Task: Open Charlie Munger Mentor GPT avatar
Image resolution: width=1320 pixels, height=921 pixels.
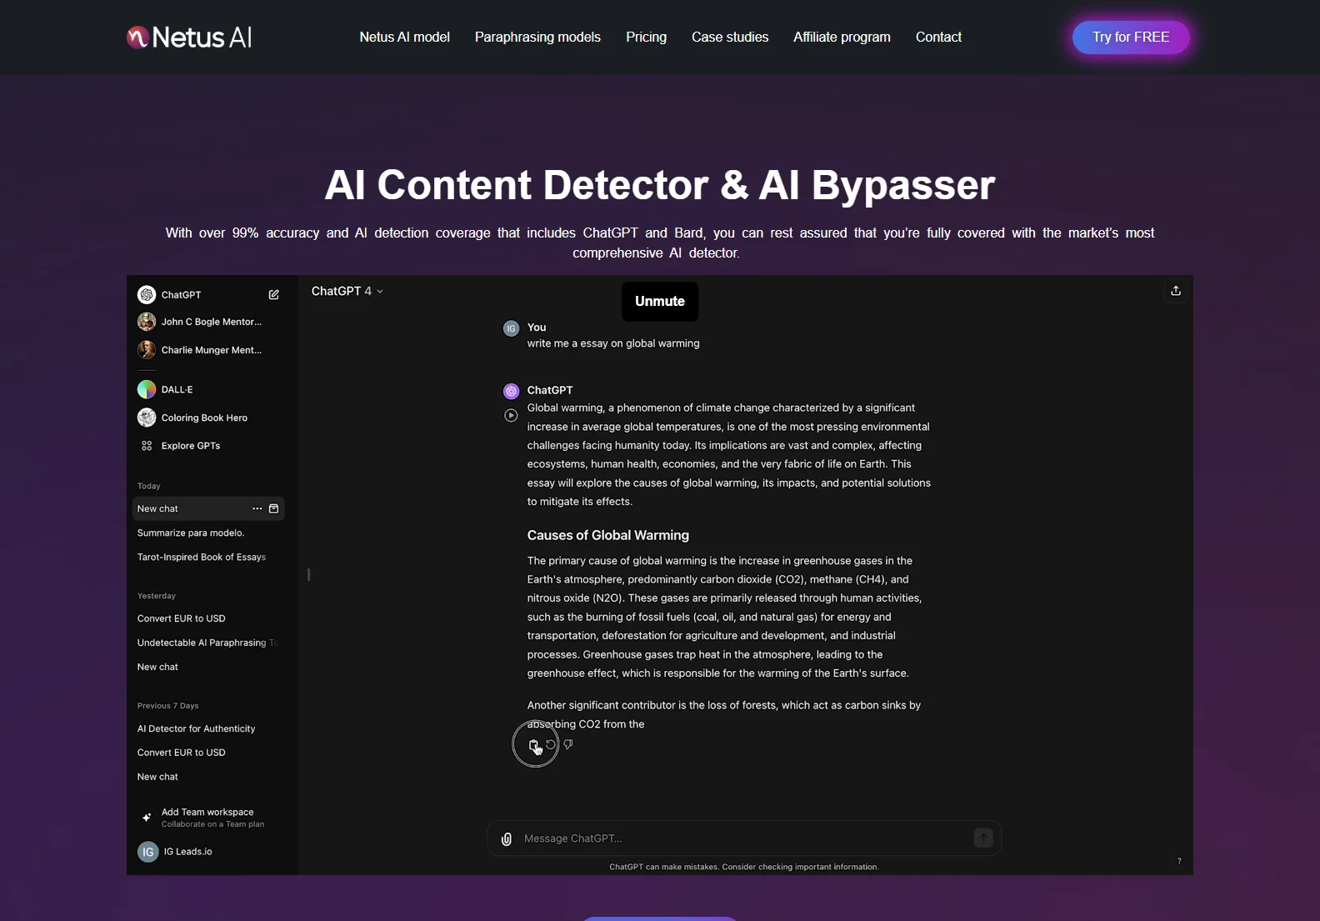Action: [147, 350]
